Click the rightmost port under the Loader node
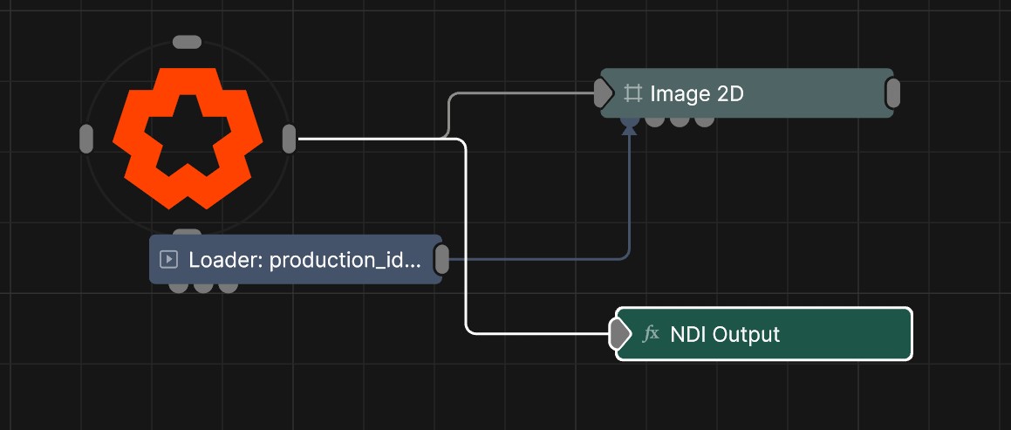 point(228,287)
